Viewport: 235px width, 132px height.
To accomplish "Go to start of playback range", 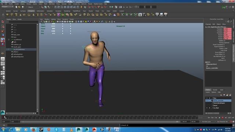I will coord(209,118).
